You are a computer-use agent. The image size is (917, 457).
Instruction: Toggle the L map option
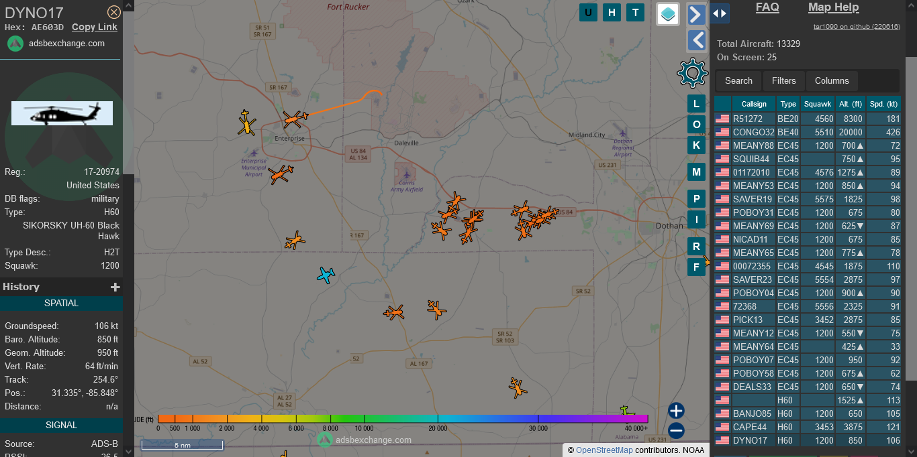point(697,103)
